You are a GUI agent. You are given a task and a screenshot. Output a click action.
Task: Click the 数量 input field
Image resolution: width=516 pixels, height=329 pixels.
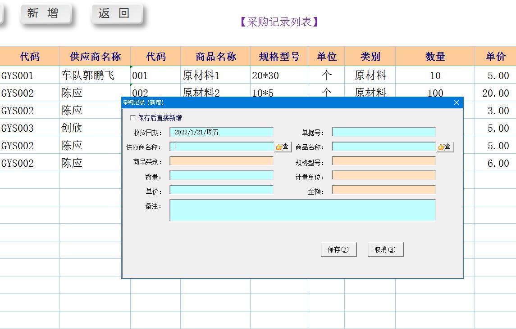(x=221, y=175)
